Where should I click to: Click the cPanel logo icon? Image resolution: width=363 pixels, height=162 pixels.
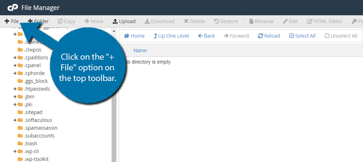(x=12, y=8)
